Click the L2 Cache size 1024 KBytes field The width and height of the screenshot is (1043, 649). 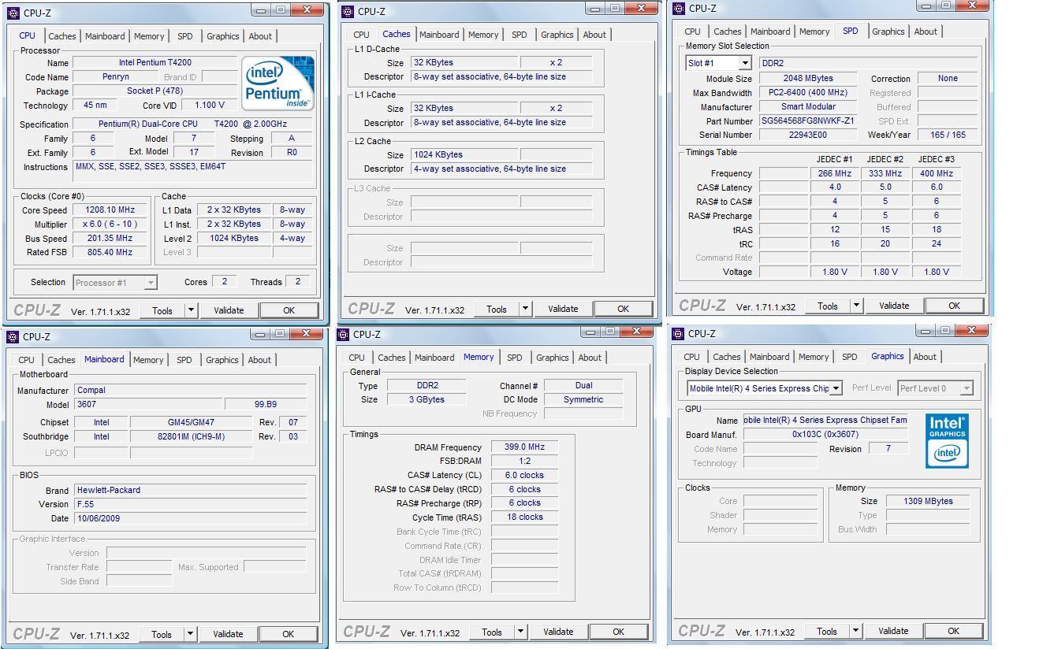click(464, 154)
